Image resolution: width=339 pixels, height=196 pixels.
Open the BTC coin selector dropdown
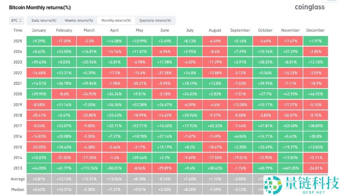[16, 21]
